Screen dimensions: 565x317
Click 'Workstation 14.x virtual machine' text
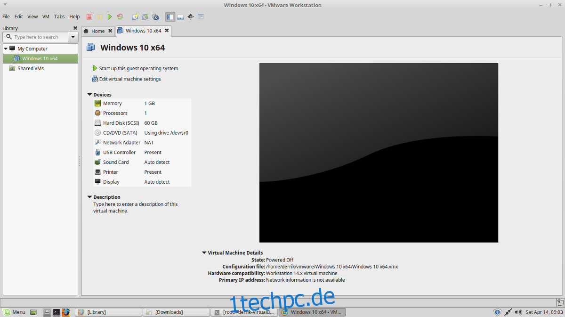pyautogui.click(x=302, y=273)
